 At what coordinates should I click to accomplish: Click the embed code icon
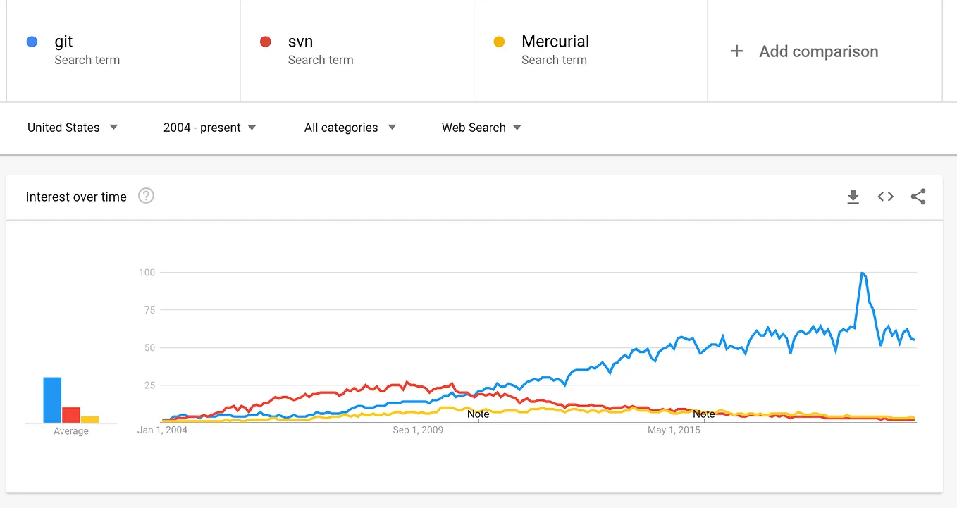[885, 197]
